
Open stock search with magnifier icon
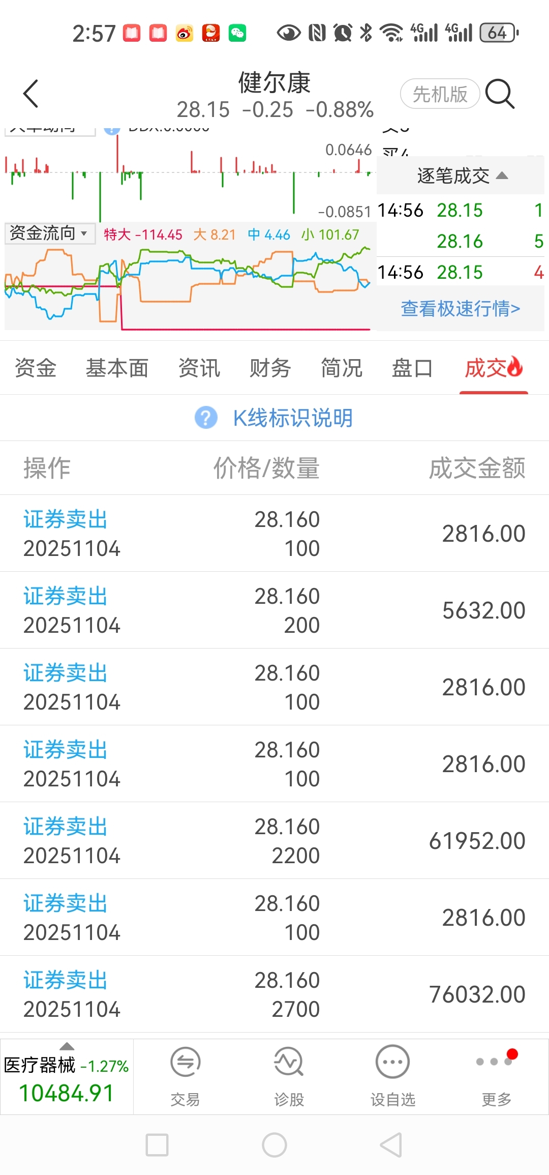pyautogui.click(x=500, y=94)
